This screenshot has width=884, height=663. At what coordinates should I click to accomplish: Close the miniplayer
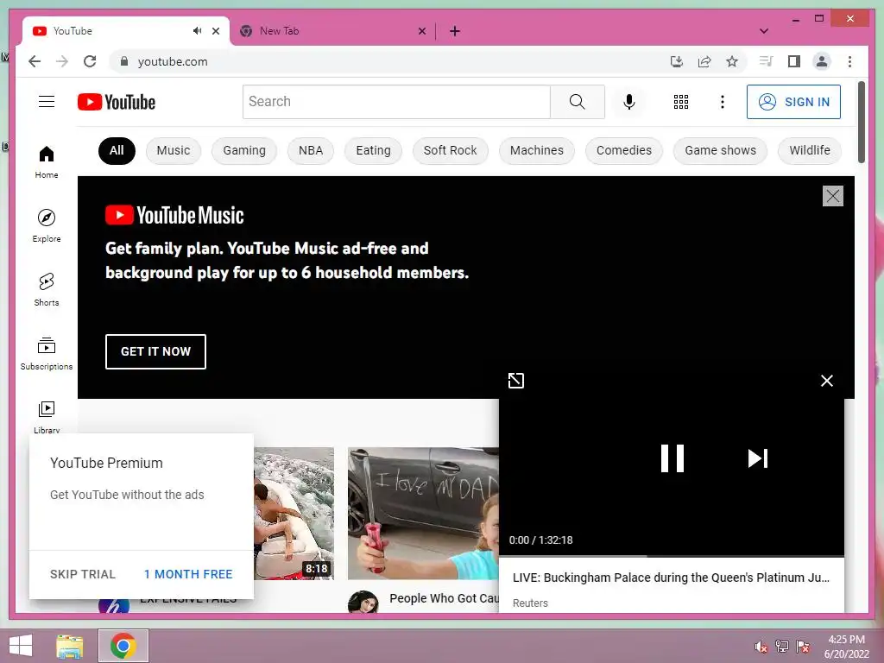pyautogui.click(x=826, y=381)
